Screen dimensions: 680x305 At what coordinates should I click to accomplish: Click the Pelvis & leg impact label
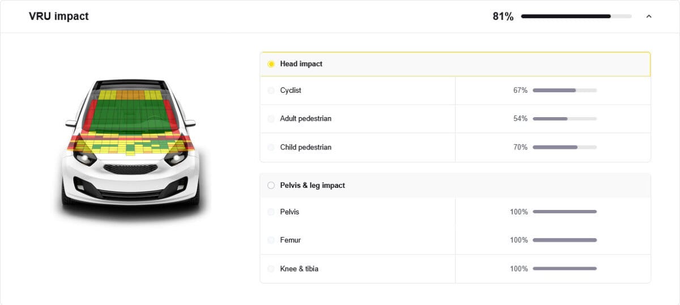coord(312,185)
